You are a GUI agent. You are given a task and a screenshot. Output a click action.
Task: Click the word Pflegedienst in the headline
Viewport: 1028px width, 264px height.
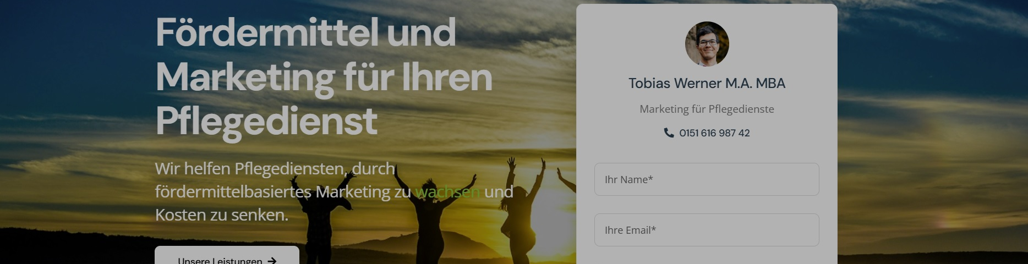pyautogui.click(x=267, y=122)
